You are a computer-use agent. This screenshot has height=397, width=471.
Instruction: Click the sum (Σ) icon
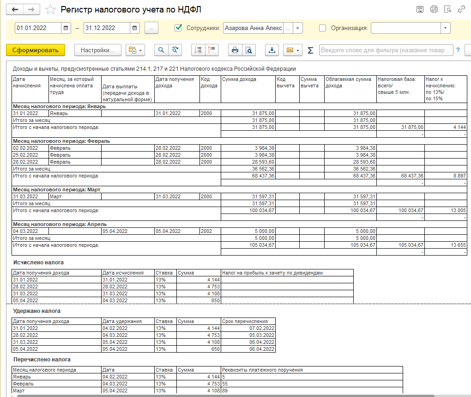pyautogui.click(x=310, y=50)
